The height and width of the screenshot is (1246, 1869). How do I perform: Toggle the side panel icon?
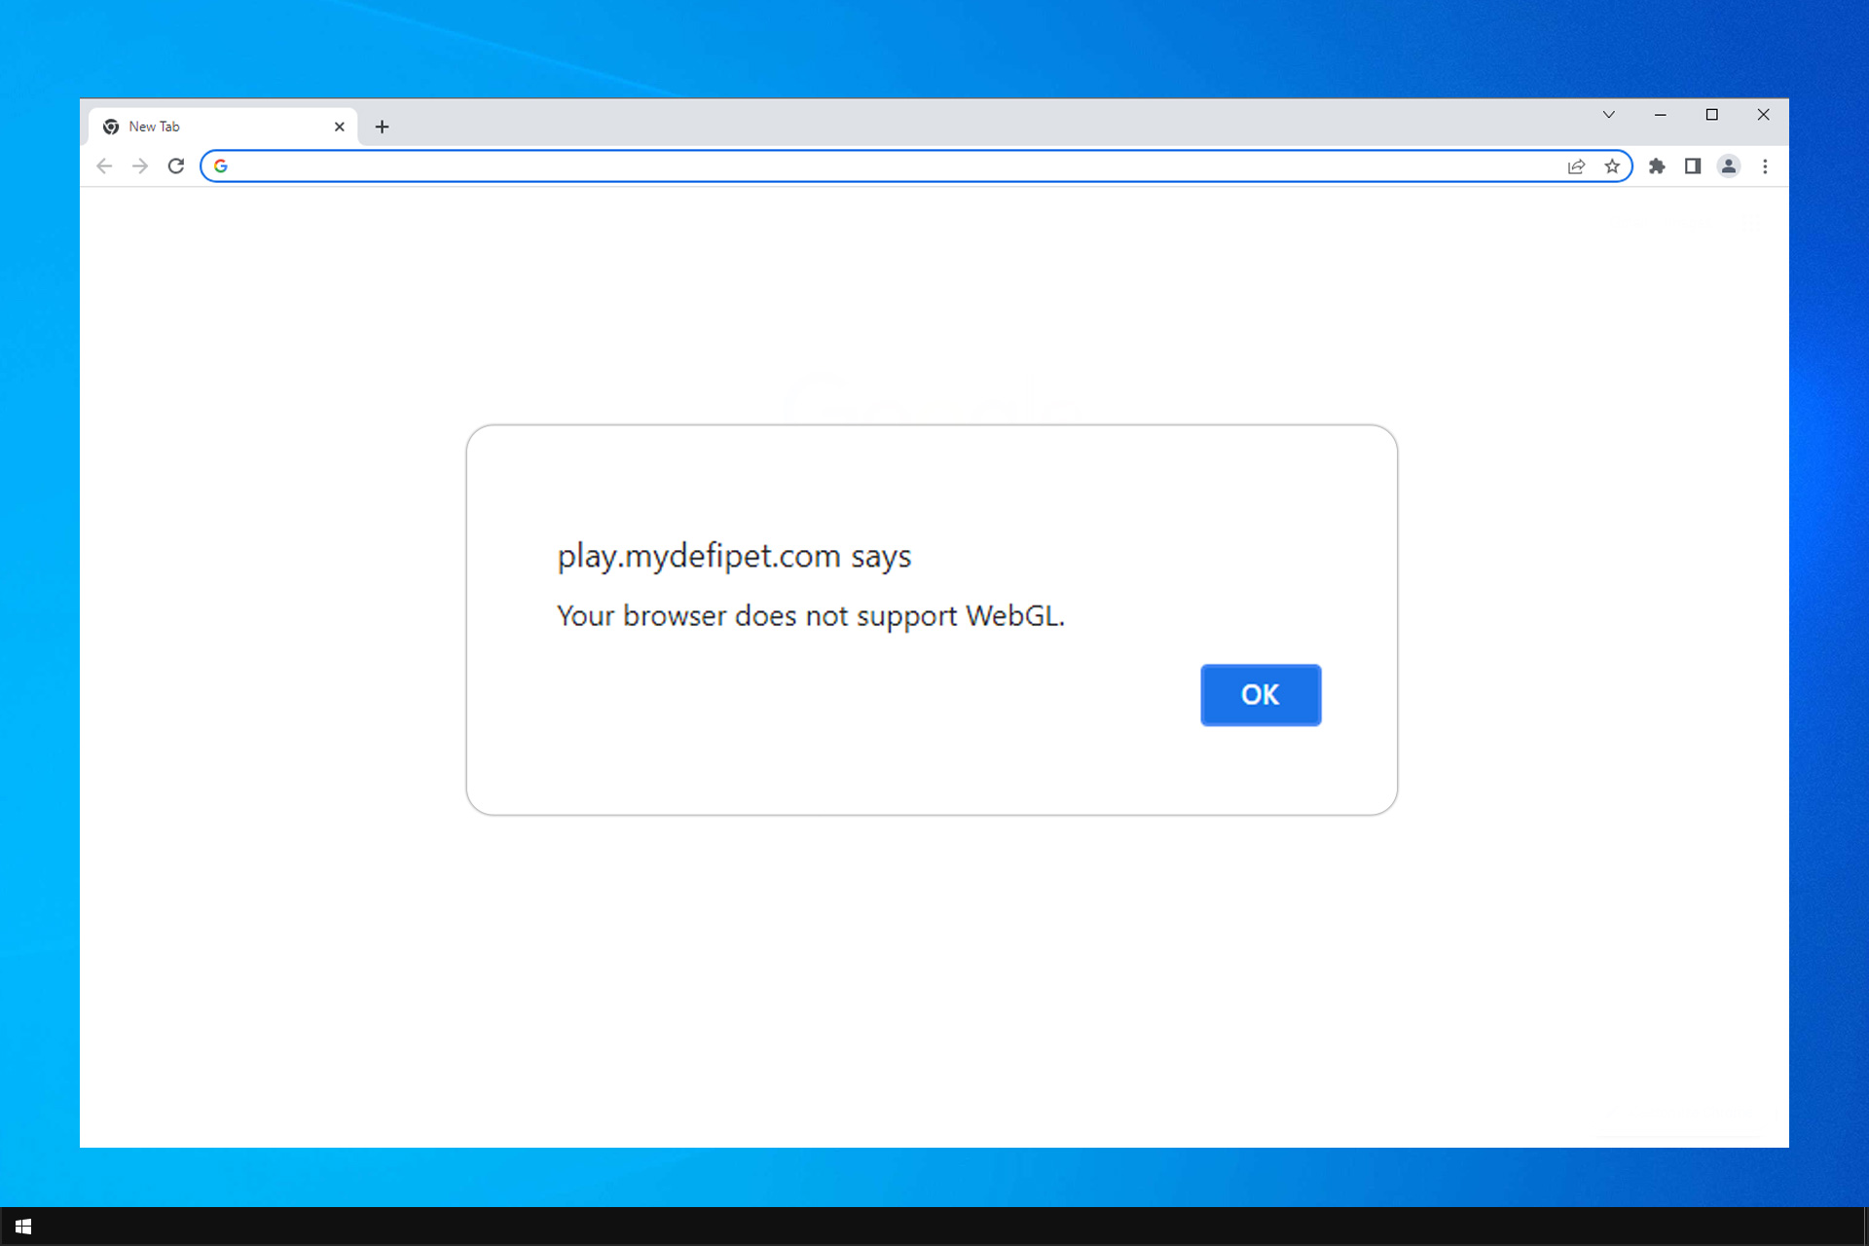tap(1693, 166)
